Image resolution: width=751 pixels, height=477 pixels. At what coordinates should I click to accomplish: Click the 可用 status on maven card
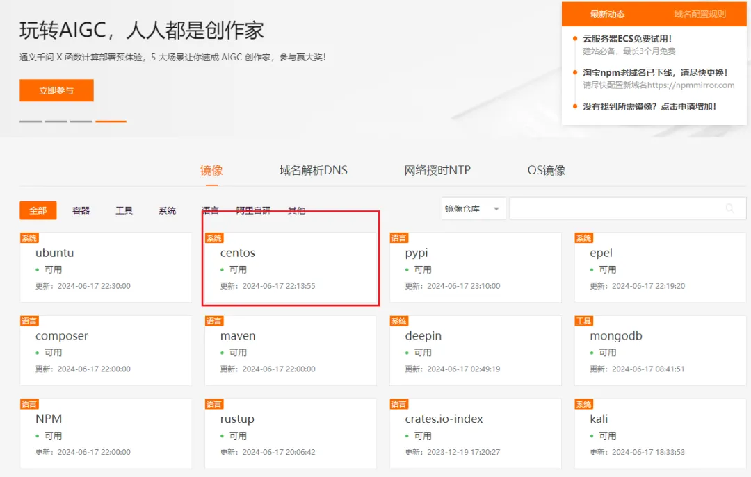(238, 353)
